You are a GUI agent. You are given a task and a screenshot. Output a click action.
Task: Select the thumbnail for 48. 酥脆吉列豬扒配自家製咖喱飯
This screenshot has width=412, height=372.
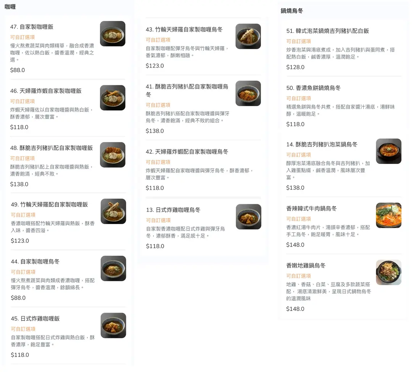click(x=113, y=155)
